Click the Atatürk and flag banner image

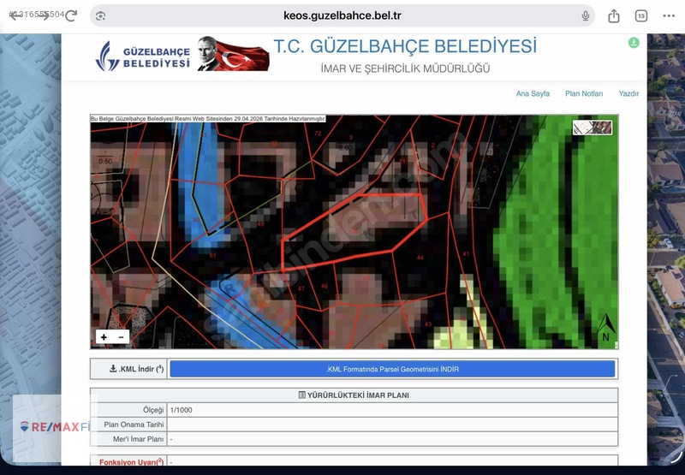[233, 54]
